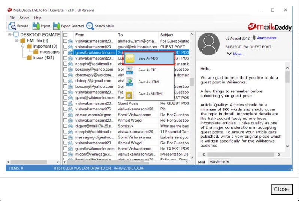The width and height of the screenshot is (299, 201).
Task: Open the Select menu
Action: [24, 18]
